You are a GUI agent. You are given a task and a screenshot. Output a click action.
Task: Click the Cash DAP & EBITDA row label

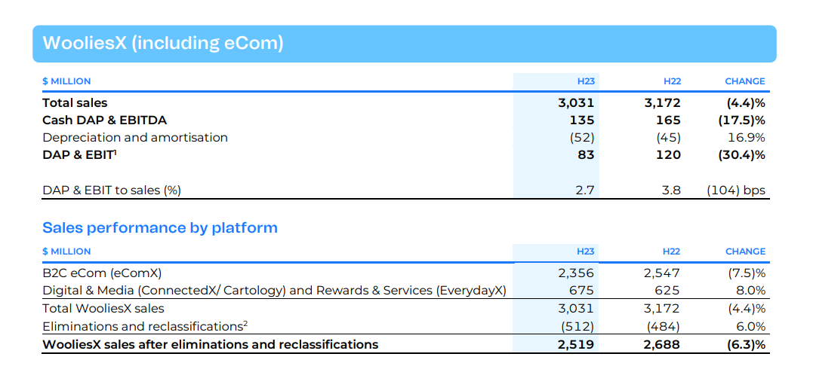(104, 120)
